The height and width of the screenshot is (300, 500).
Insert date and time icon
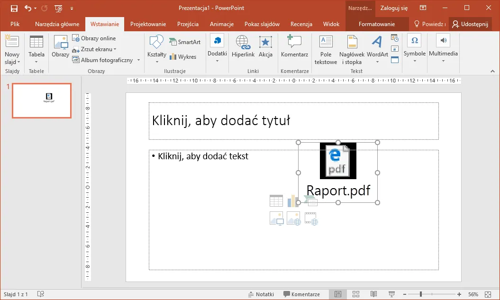tap(395, 38)
